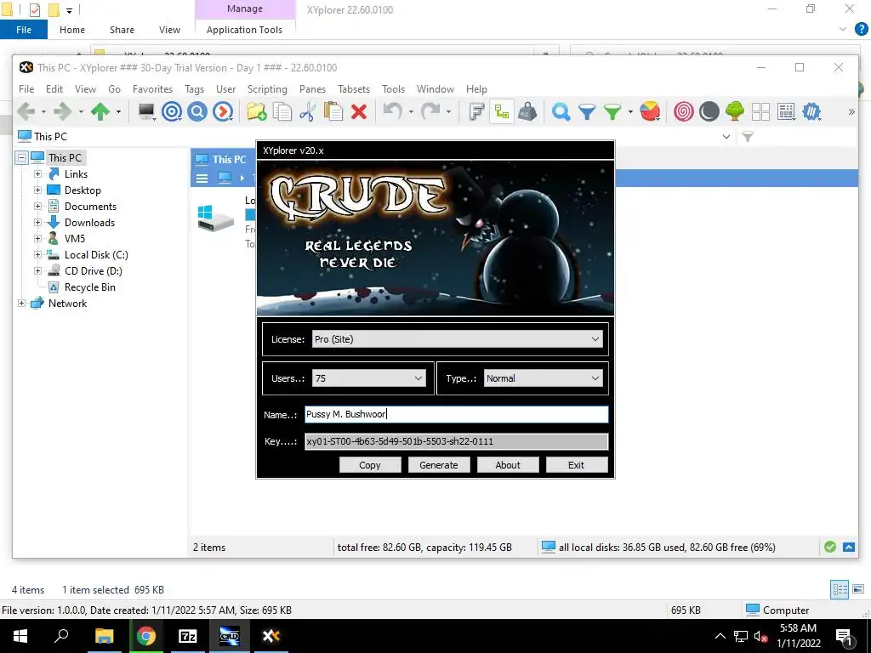Click the green checkmark status bar icon

(x=830, y=547)
